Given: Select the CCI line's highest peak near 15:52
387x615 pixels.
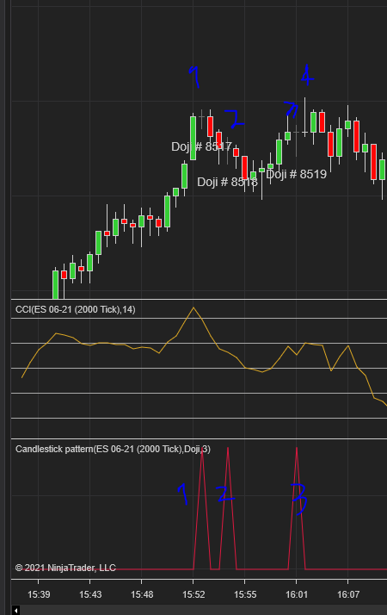Looking at the screenshot, I should click(x=193, y=307).
